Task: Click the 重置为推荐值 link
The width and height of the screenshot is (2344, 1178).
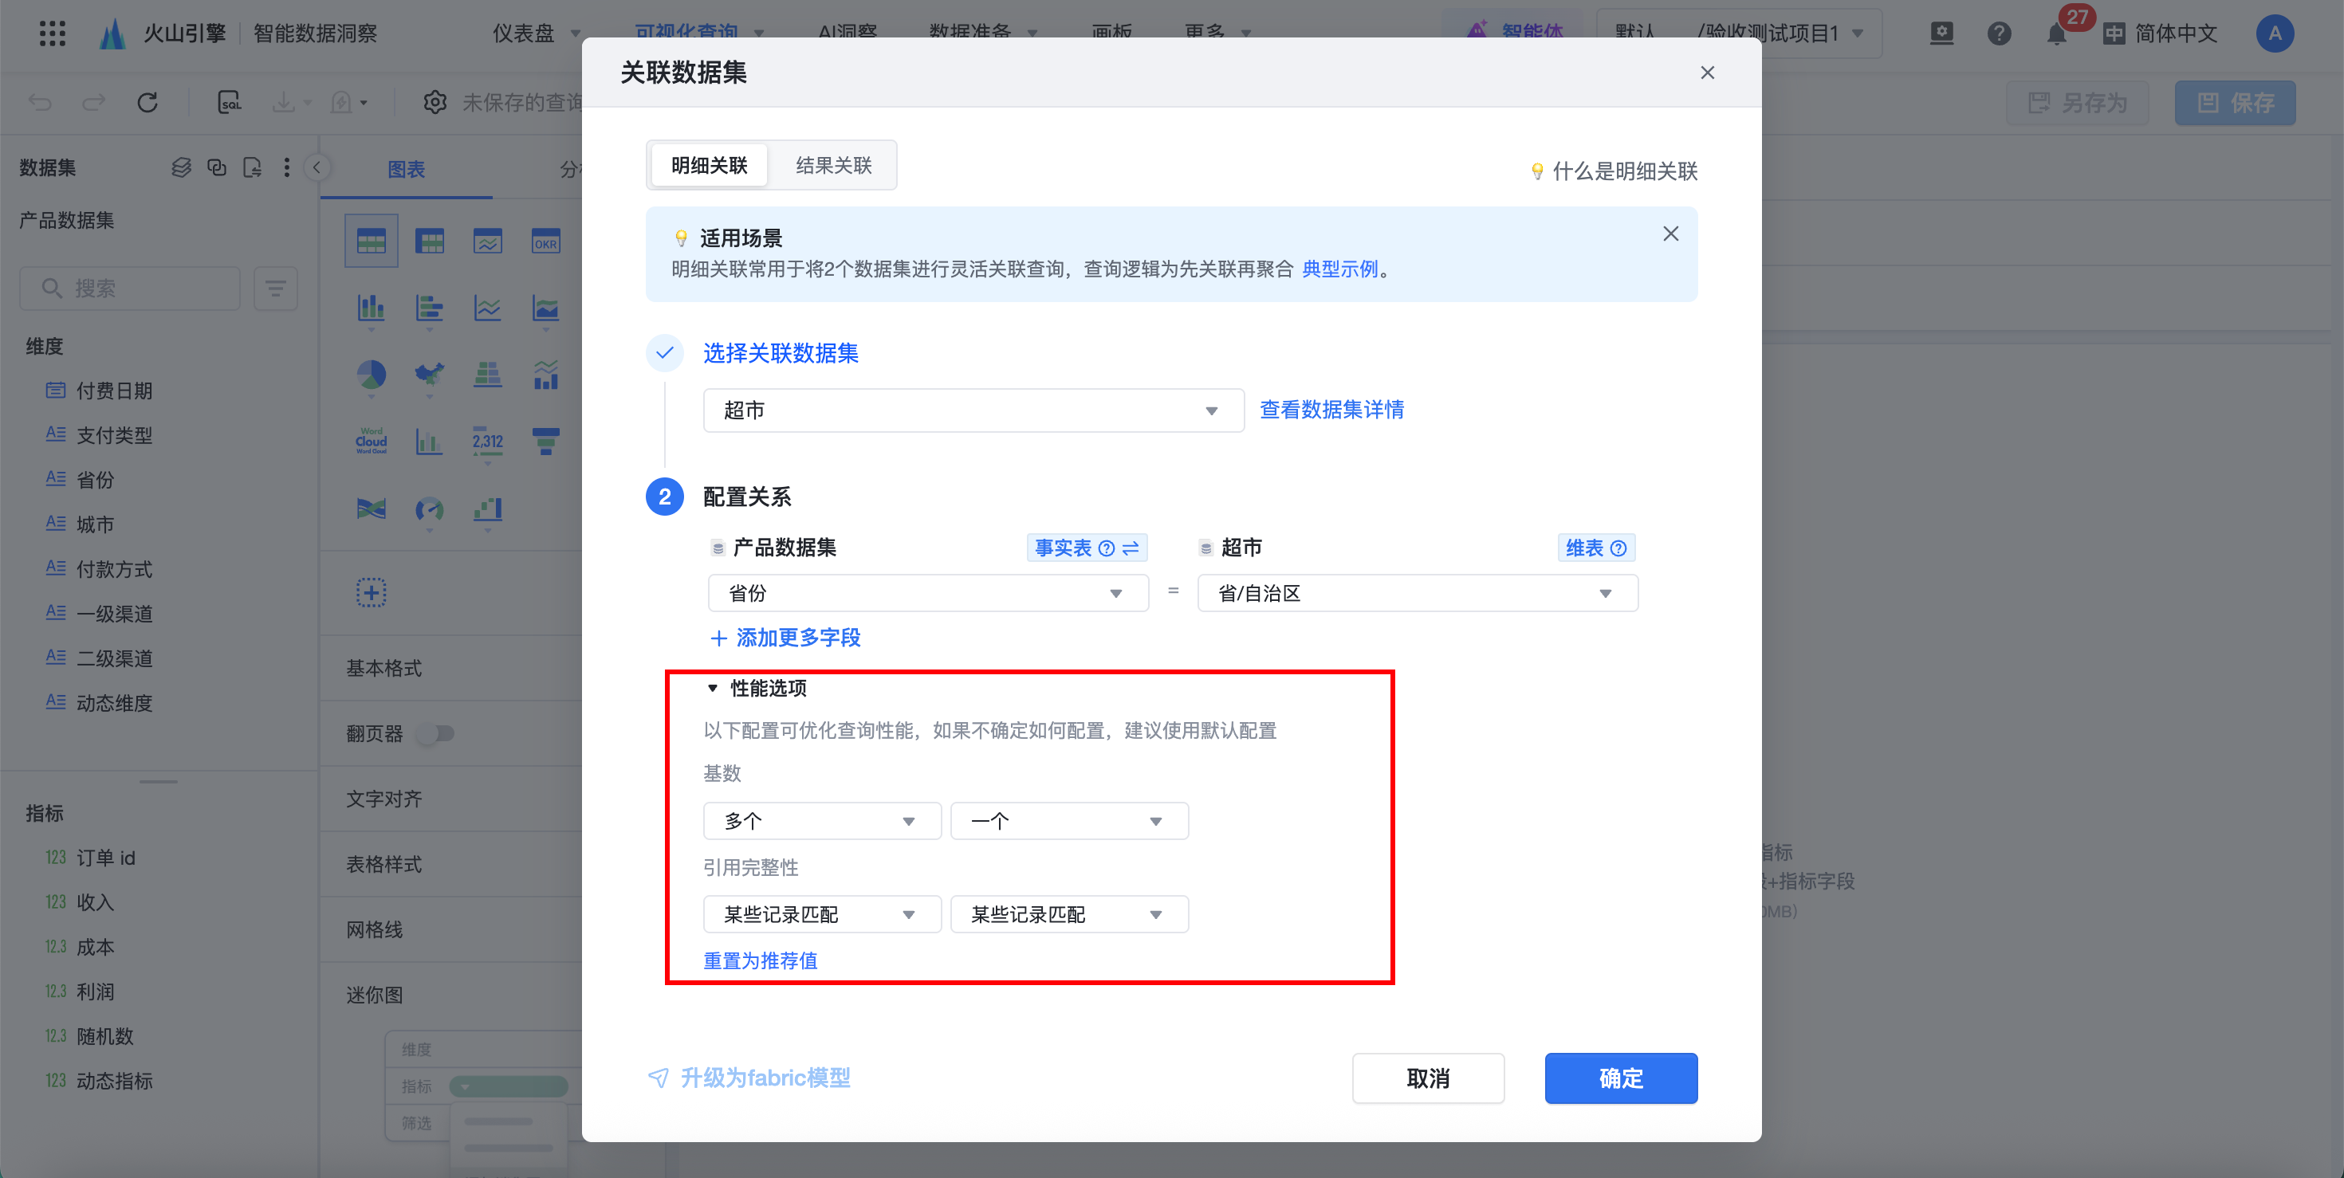Action: pyautogui.click(x=760, y=960)
